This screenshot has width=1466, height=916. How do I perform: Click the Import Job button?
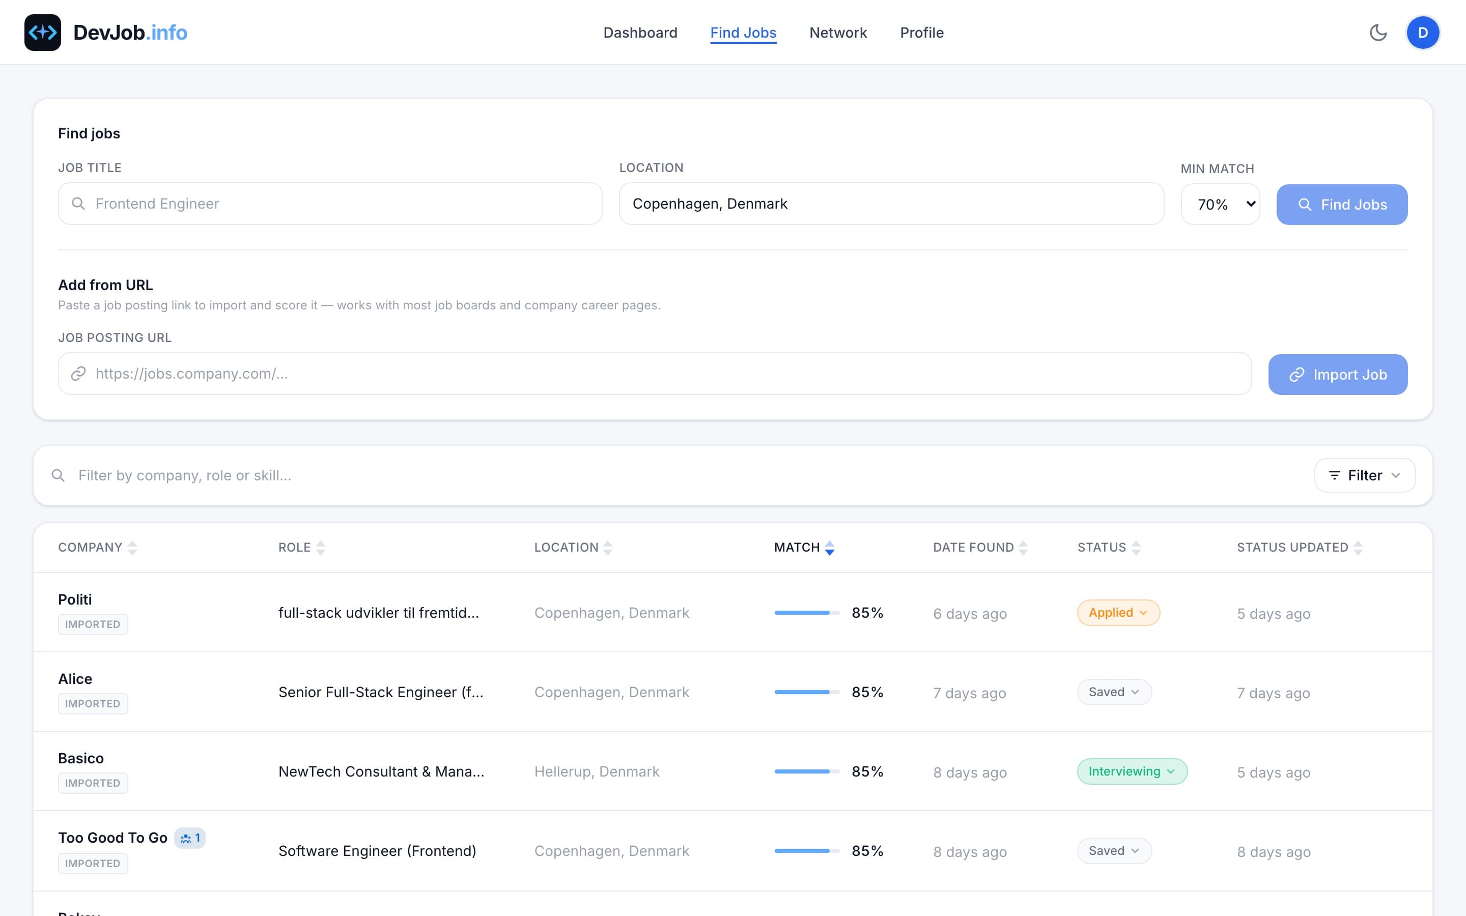pyautogui.click(x=1338, y=375)
